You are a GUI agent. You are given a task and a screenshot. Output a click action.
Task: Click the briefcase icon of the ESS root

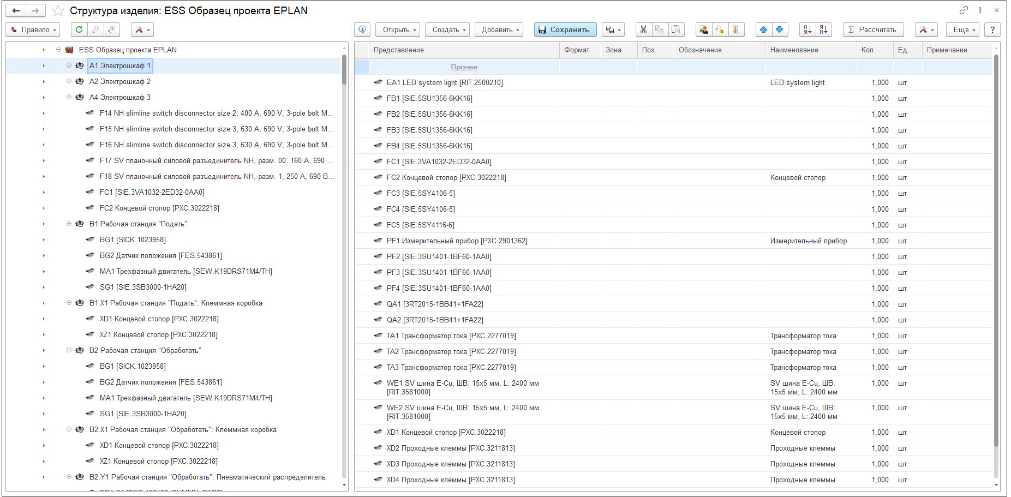coord(69,50)
